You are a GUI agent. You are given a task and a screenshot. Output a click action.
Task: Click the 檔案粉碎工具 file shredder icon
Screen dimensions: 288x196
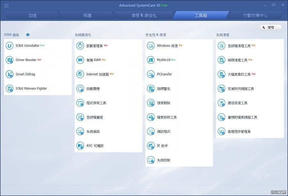[x=151, y=117]
